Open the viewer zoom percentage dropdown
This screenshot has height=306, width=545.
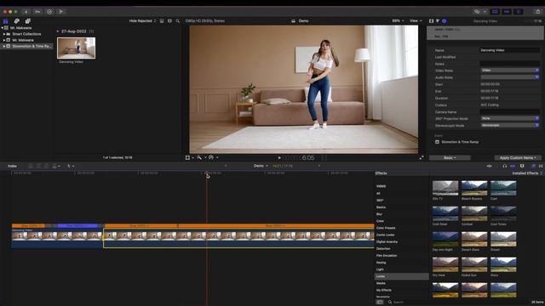(398, 20)
